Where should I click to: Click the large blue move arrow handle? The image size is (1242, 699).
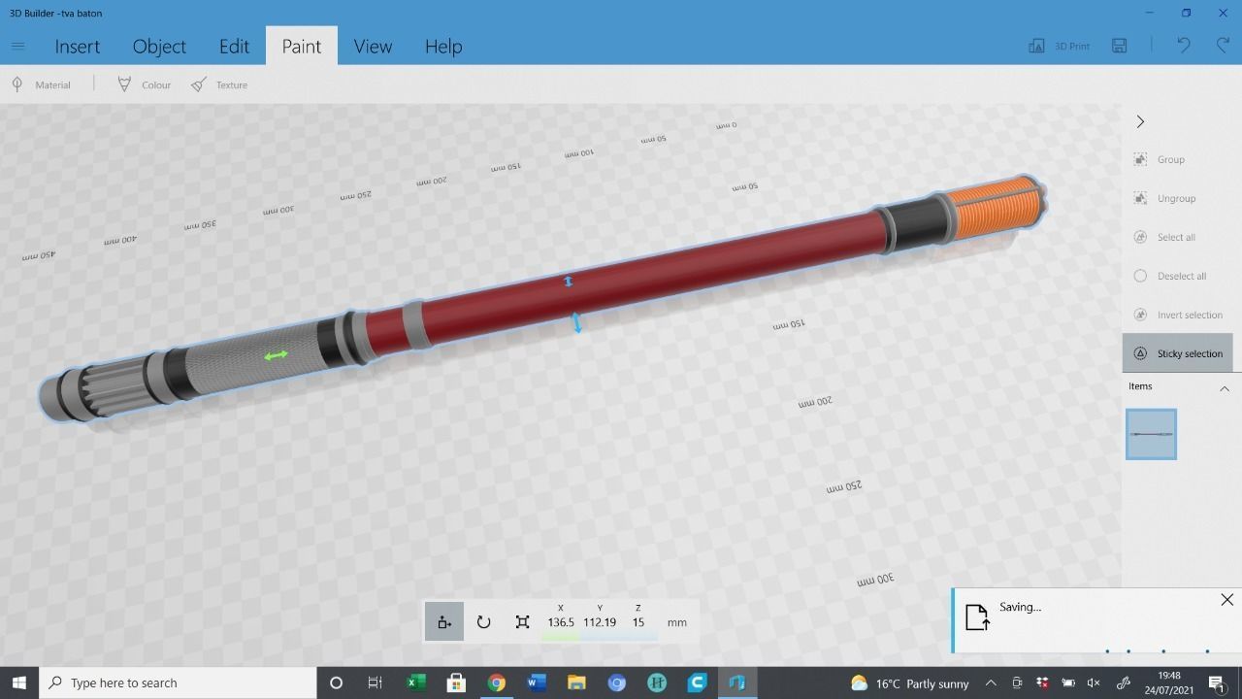(577, 322)
